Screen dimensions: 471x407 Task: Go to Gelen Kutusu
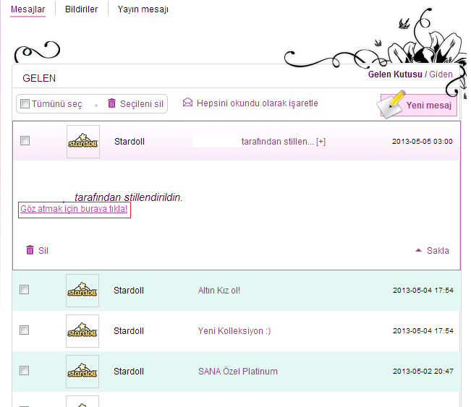click(395, 74)
